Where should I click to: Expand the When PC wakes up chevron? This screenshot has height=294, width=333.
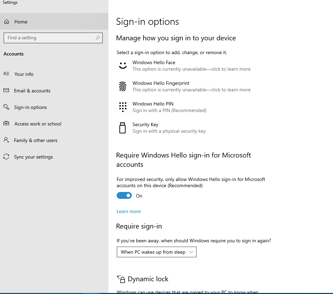(192, 252)
